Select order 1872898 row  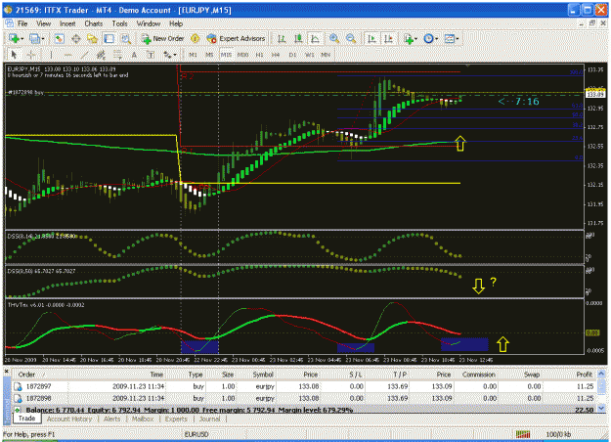click(304, 398)
